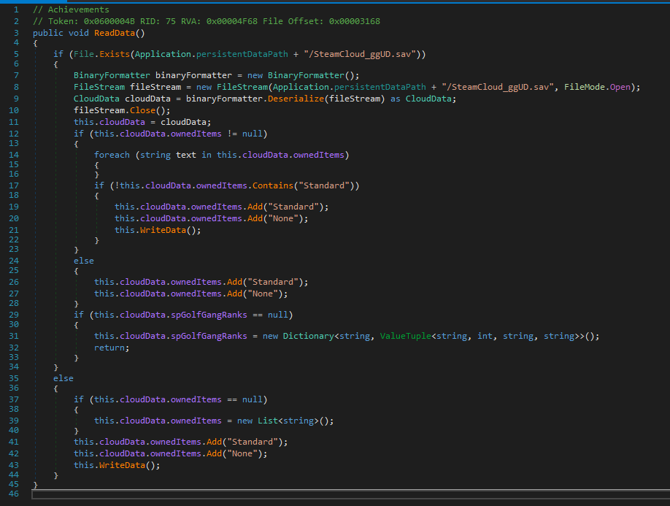This screenshot has height=506, width=670.
Task: Click FileMode on line 8
Action: tap(584, 87)
